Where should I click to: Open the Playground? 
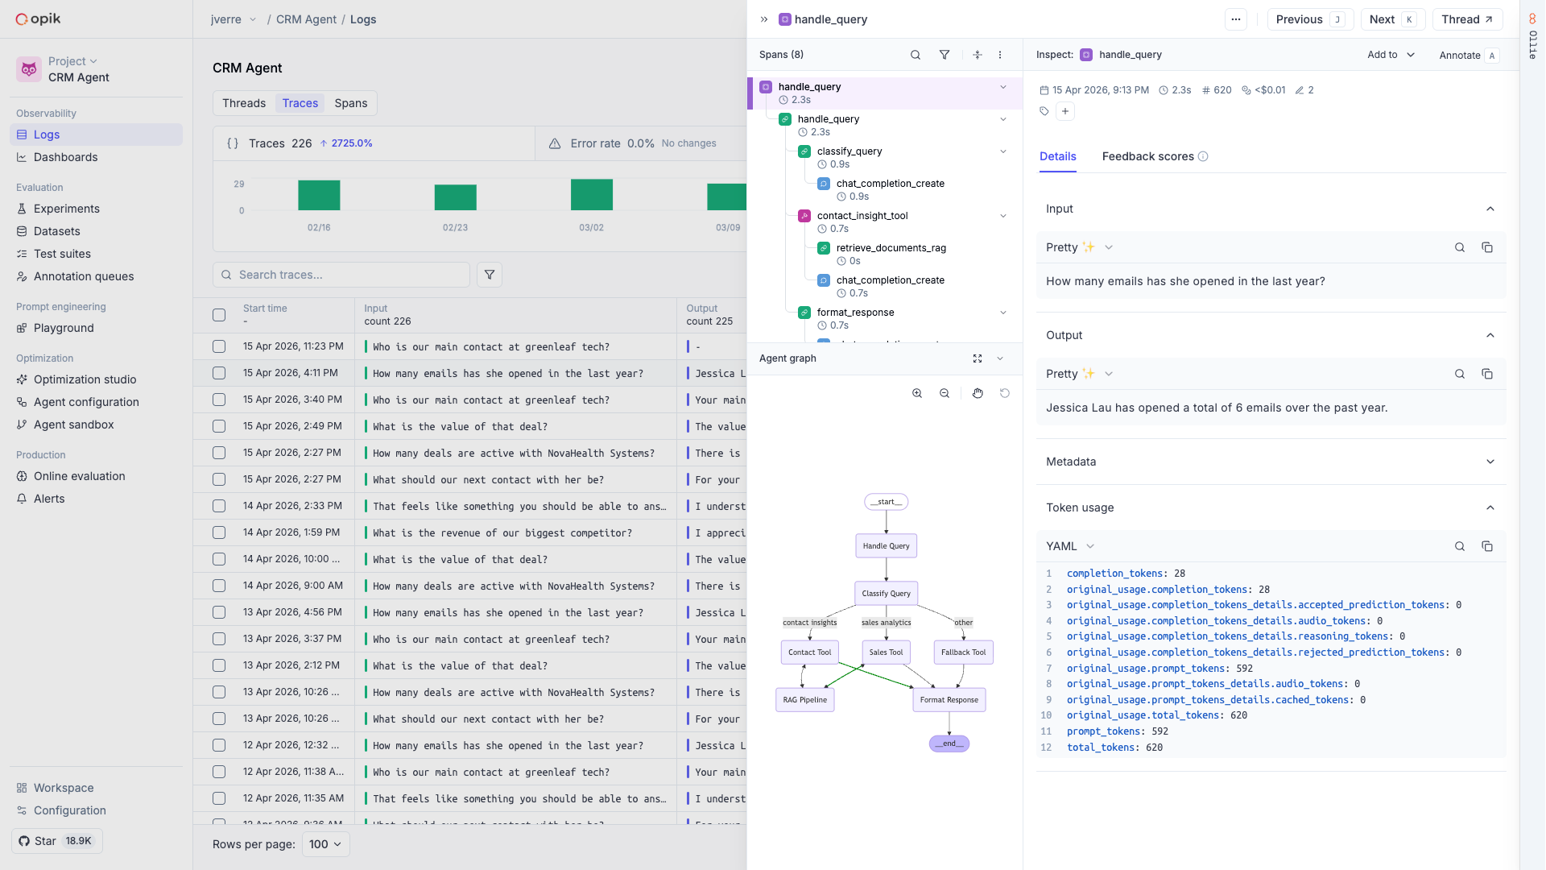pyautogui.click(x=64, y=328)
